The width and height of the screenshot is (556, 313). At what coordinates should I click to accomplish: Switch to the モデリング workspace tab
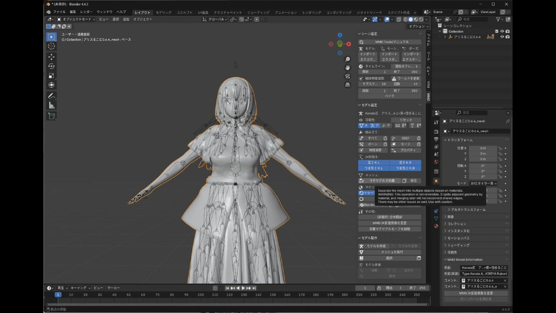[163, 12]
